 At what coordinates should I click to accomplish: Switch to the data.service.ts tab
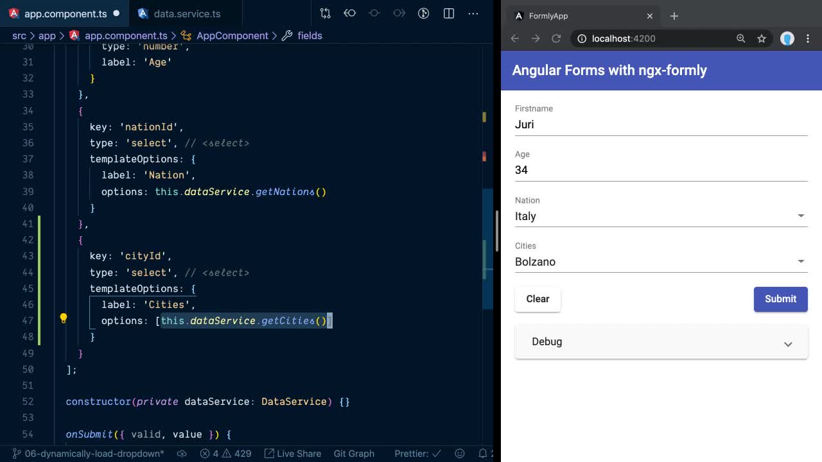coord(187,13)
